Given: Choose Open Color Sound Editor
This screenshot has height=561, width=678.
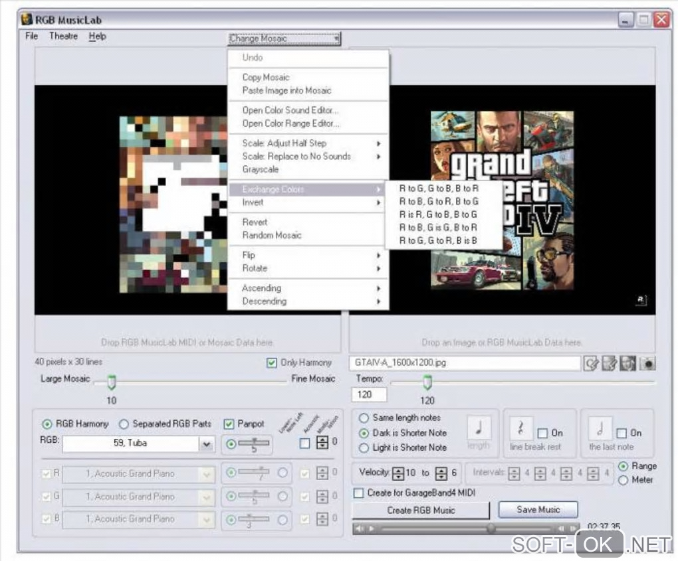Looking at the screenshot, I should coord(308,110).
